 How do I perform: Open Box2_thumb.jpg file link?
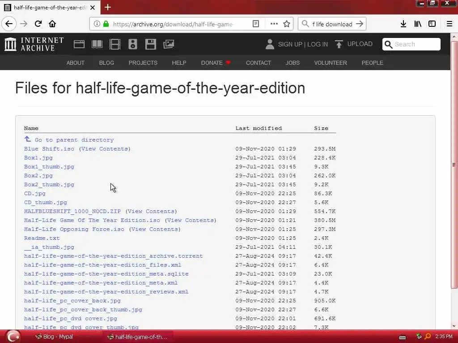(49, 184)
